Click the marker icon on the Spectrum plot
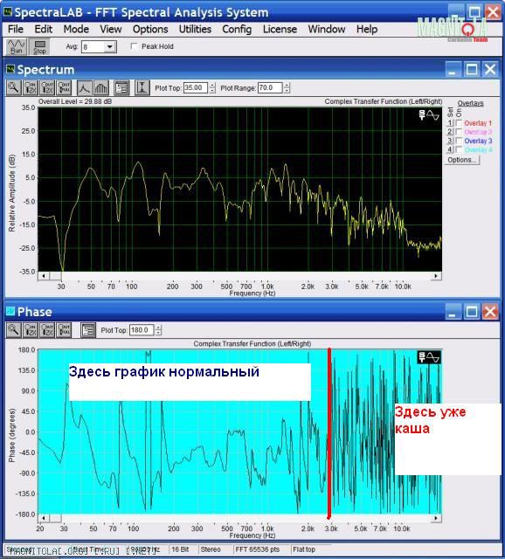Image resolution: width=505 pixels, height=559 pixels. [429, 115]
